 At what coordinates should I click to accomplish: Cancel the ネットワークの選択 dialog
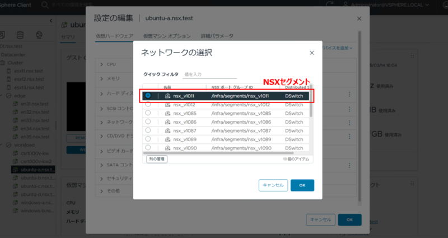tap(273, 185)
